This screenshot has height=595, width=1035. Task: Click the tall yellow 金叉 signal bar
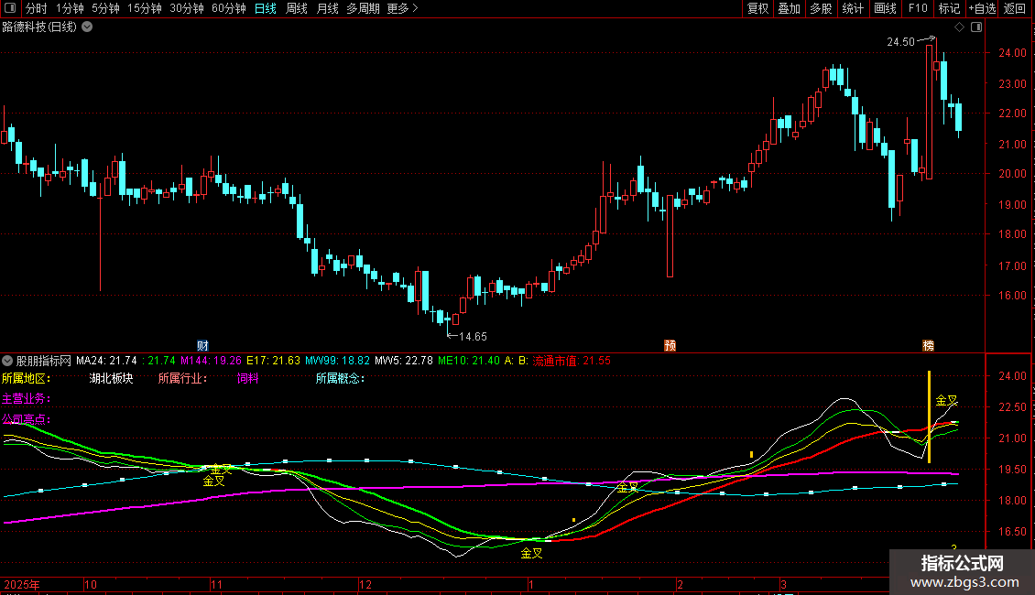tap(929, 416)
